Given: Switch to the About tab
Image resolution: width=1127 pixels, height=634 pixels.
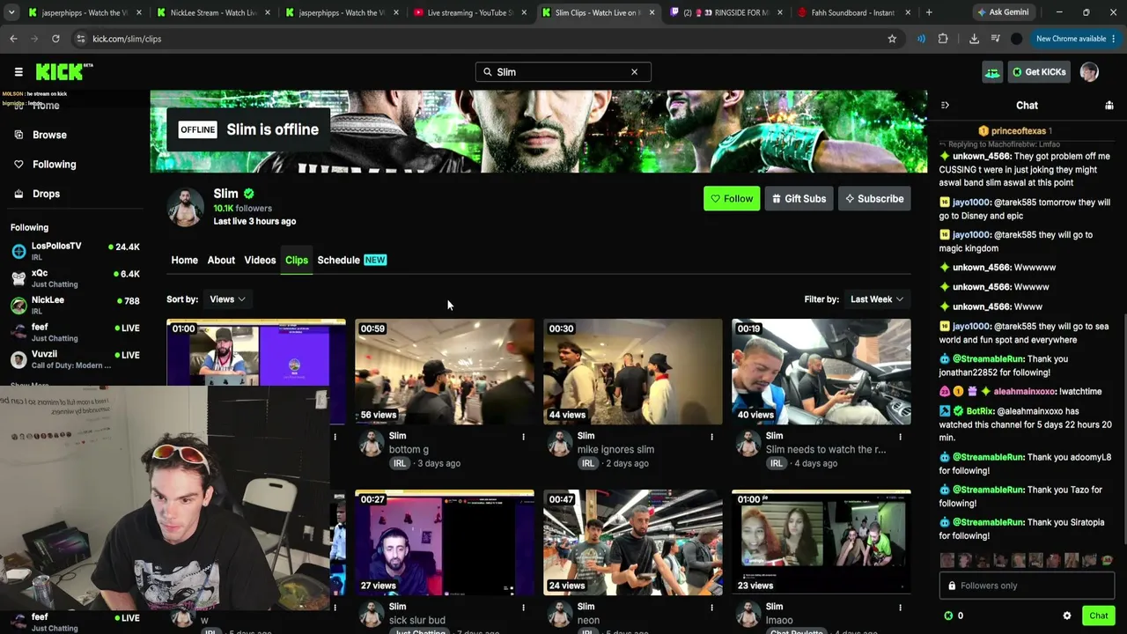Looking at the screenshot, I should click(x=221, y=260).
